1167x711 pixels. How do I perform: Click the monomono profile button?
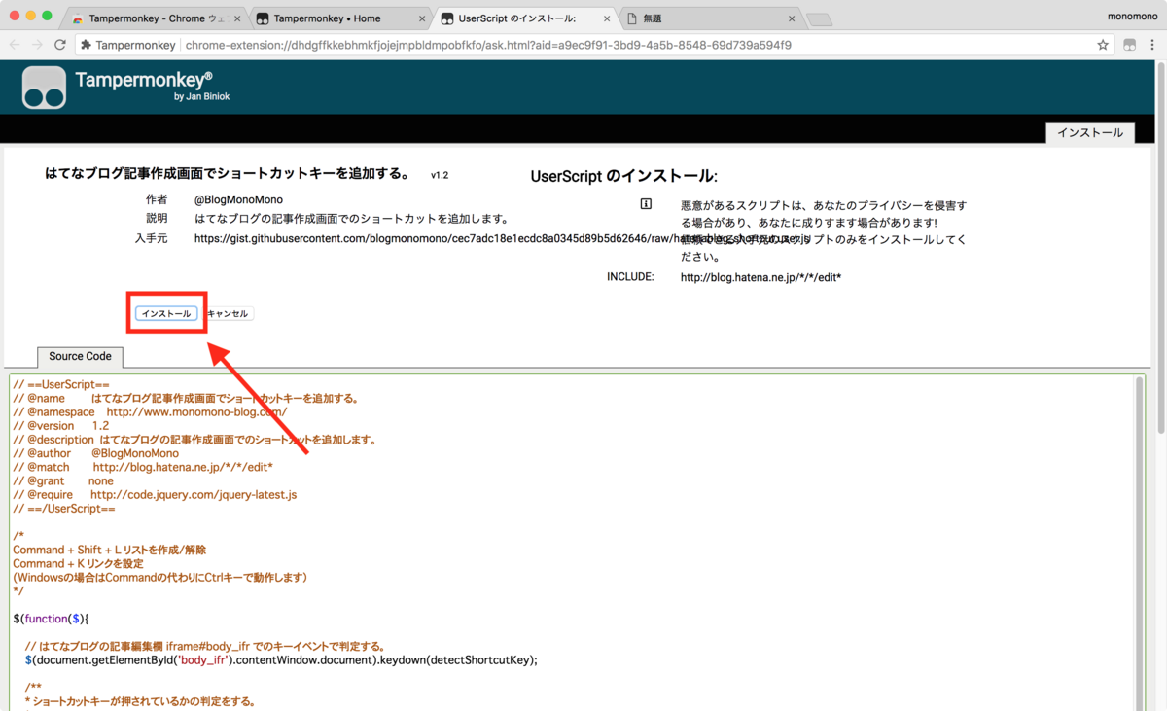pos(1133,17)
